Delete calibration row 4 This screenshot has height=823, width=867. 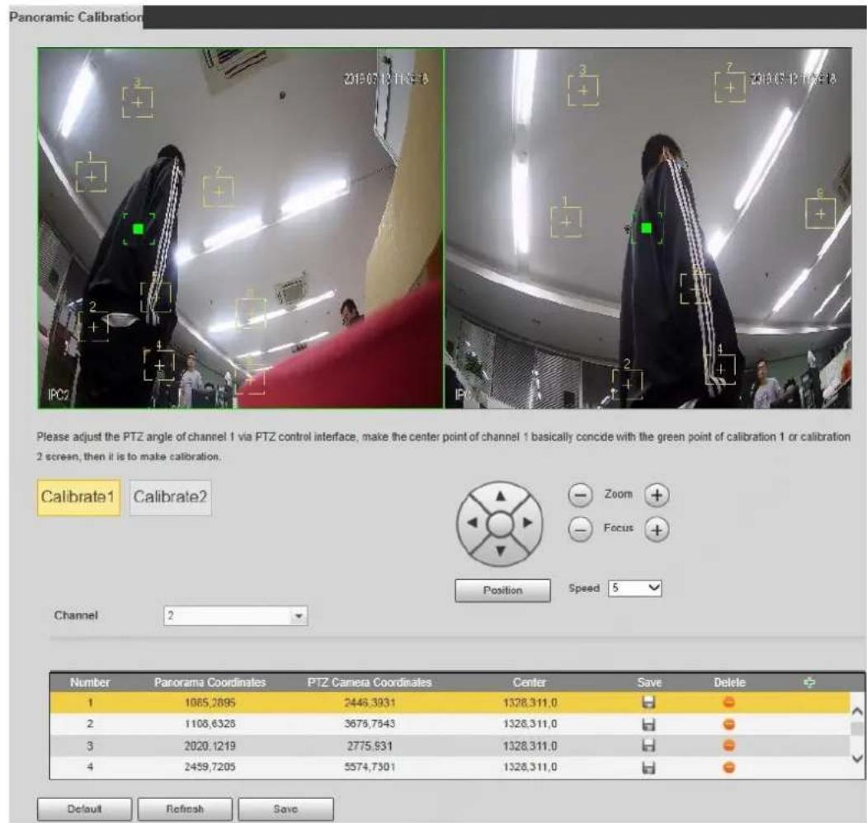(728, 767)
